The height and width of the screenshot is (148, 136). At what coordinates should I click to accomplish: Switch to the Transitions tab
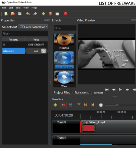tap(82, 93)
